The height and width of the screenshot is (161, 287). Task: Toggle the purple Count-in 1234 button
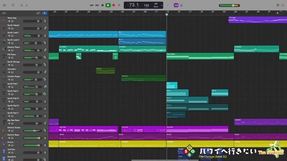click(x=176, y=5)
